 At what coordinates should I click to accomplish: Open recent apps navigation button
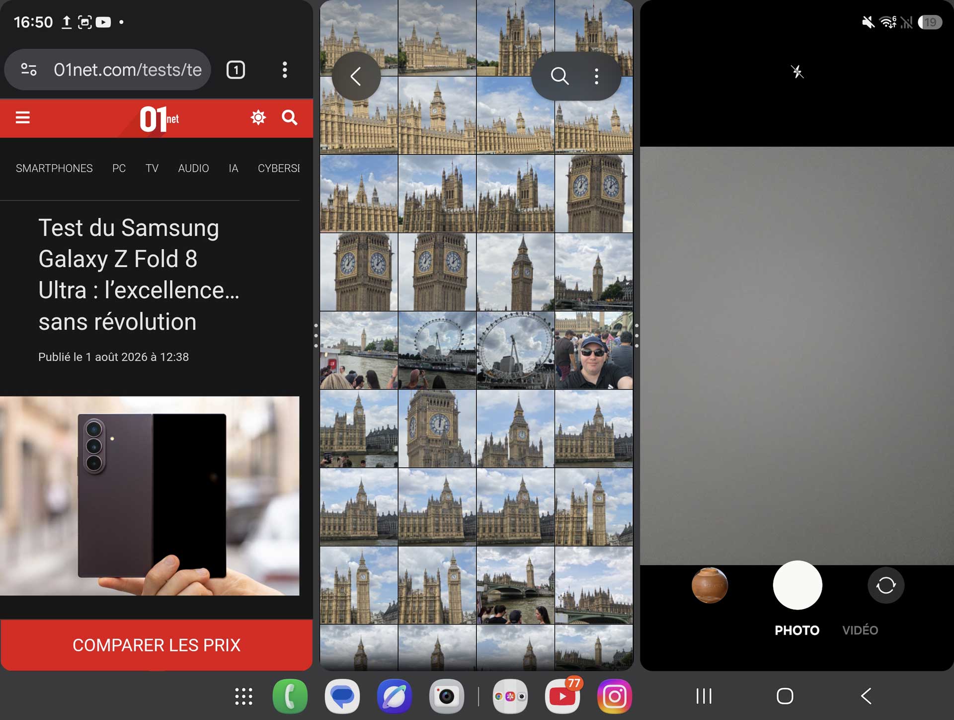pos(704,696)
